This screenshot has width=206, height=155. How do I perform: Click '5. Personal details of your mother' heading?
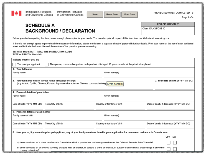(x=31, y=112)
